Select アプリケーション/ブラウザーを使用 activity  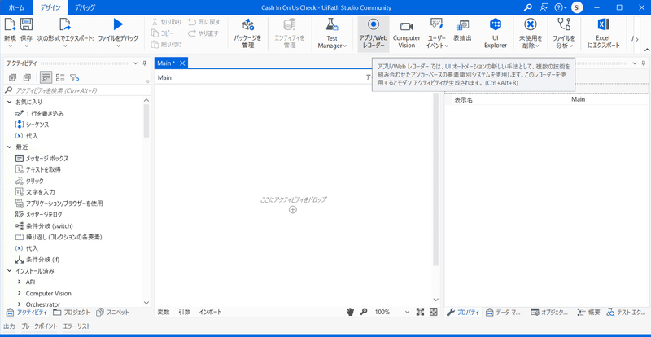(x=59, y=204)
